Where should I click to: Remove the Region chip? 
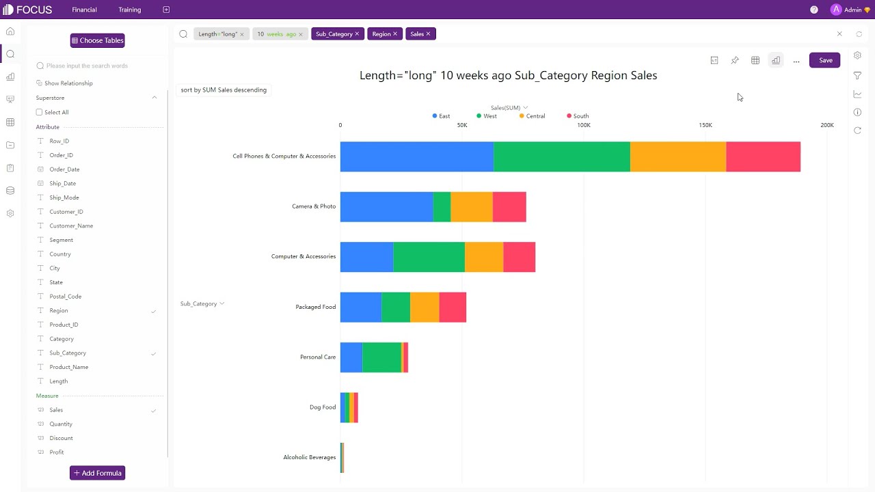click(395, 34)
